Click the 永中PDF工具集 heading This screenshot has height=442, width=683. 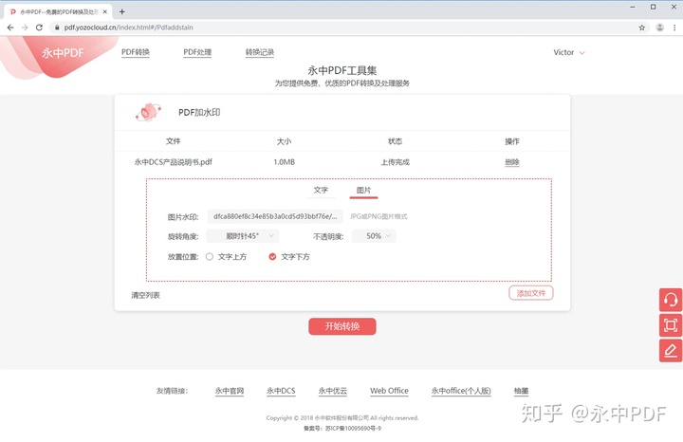tap(341, 70)
